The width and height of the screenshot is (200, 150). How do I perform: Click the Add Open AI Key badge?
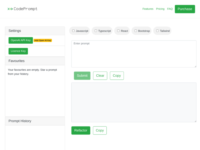(43, 40)
